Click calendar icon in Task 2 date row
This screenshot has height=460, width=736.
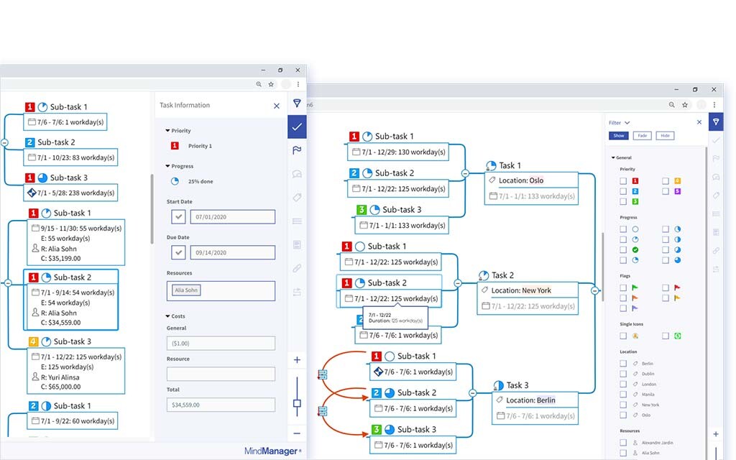485,306
